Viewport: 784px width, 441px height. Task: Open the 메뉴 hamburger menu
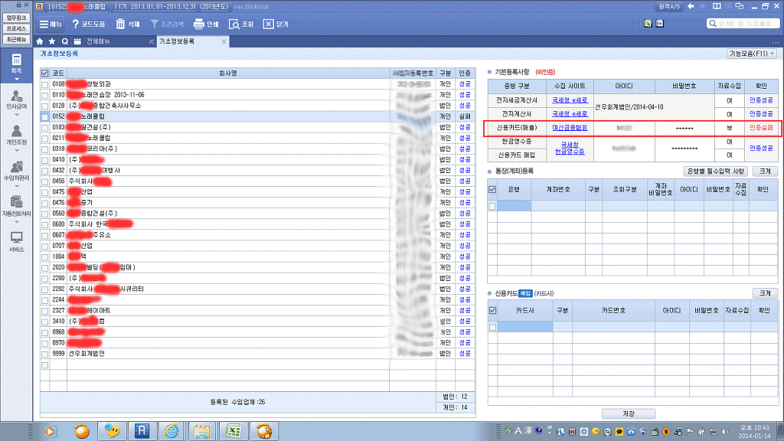(51, 24)
